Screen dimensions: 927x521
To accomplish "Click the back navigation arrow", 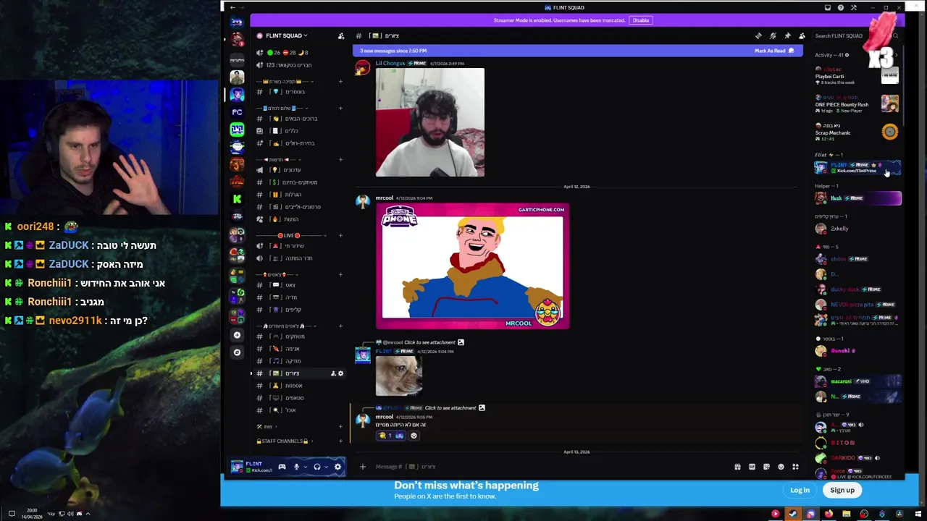I will coord(232,8).
